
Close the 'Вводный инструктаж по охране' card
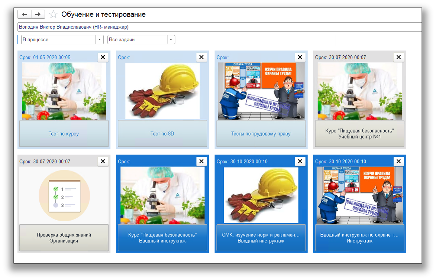pos(399,162)
